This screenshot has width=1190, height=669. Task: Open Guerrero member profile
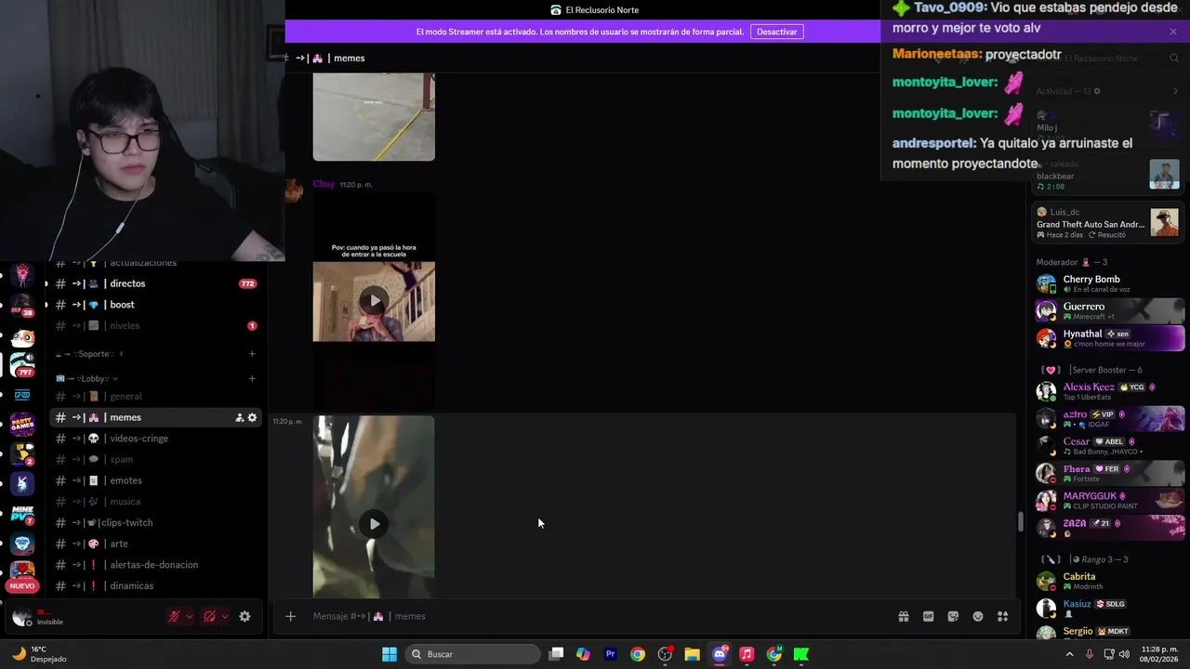tap(1109, 310)
